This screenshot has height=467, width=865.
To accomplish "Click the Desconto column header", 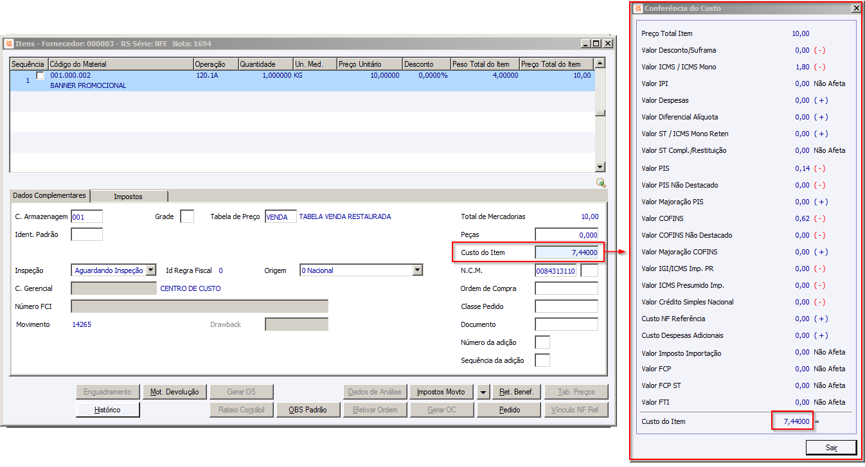I will point(427,64).
